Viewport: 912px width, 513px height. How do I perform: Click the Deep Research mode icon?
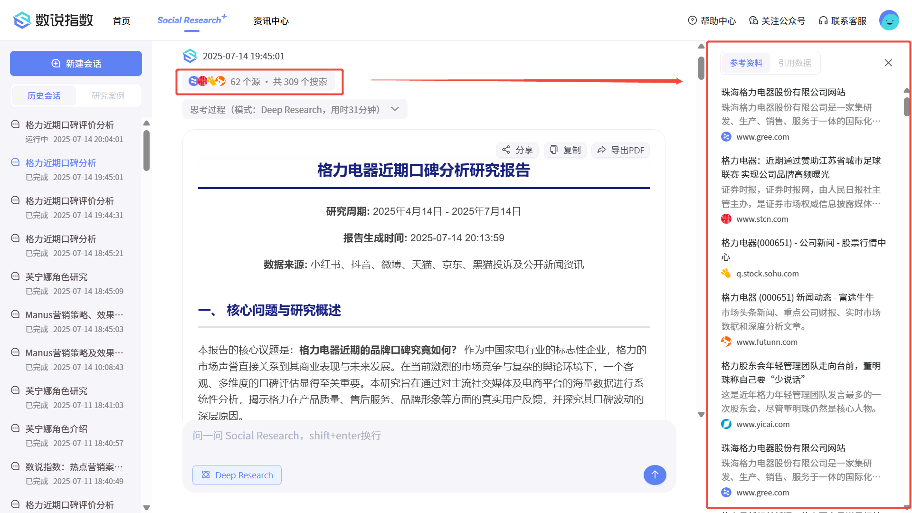click(206, 475)
